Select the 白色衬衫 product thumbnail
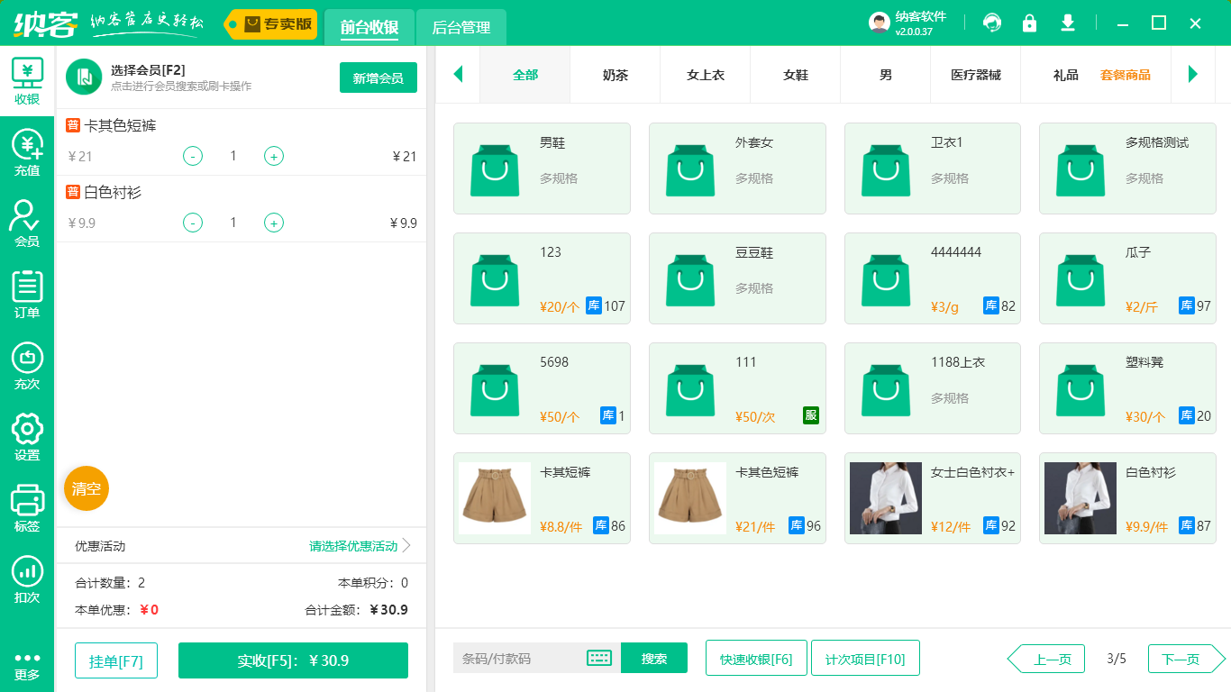 click(1080, 497)
